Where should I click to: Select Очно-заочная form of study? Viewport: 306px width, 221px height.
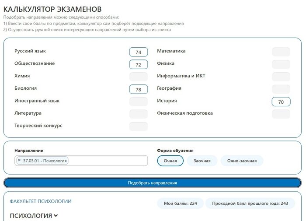pos(242,161)
